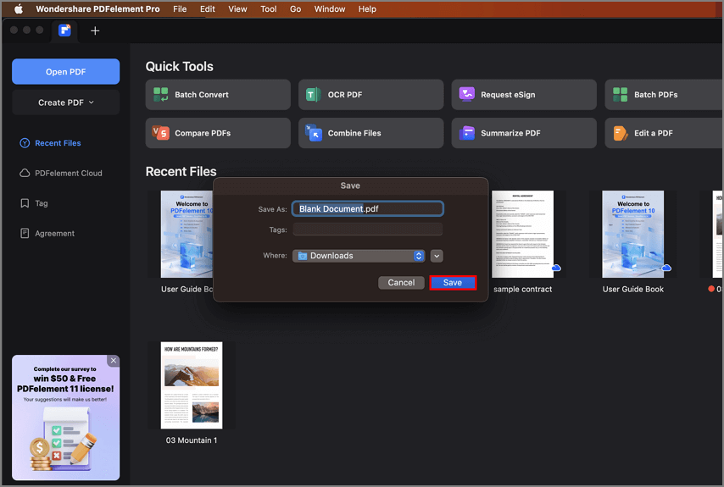
Task: Open the User Guide Book cloud thumbnail
Action: [x=632, y=234]
